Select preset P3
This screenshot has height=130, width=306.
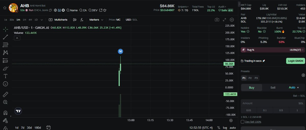click(256, 78)
